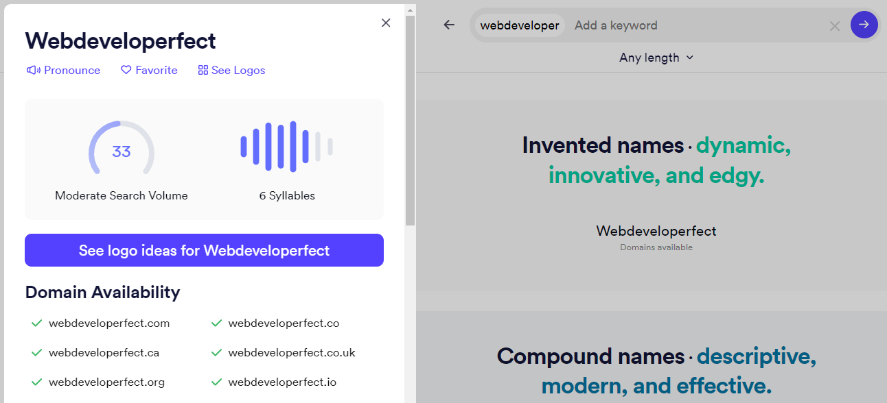
Task: Click the syllables sound wave graphic
Action: coord(287,147)
